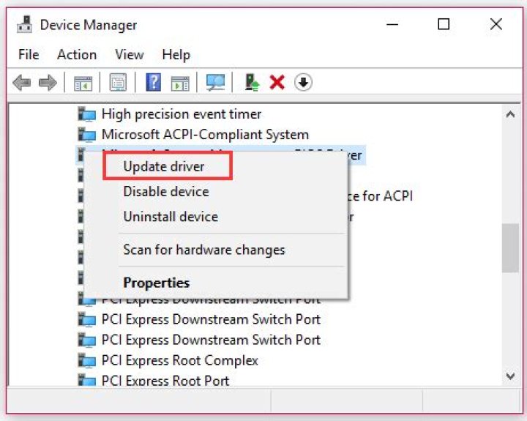
Task: Click the down-arrow Disable device toolbar icon
Action: pyautogui.click(x=303, y=83)
